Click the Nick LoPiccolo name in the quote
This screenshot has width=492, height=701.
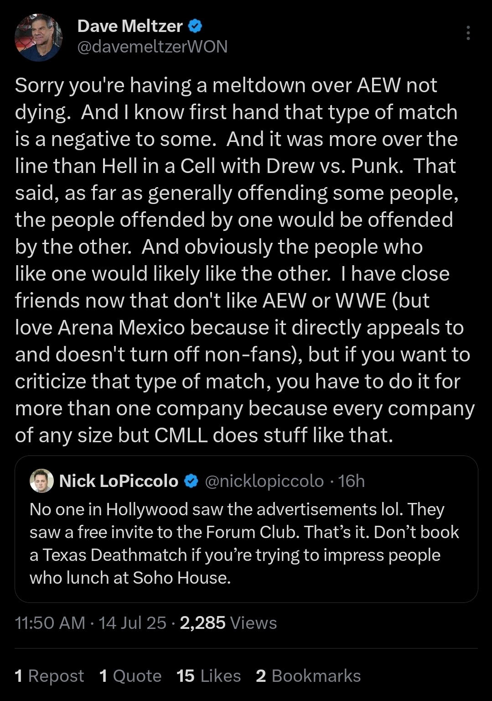point(119,481)
